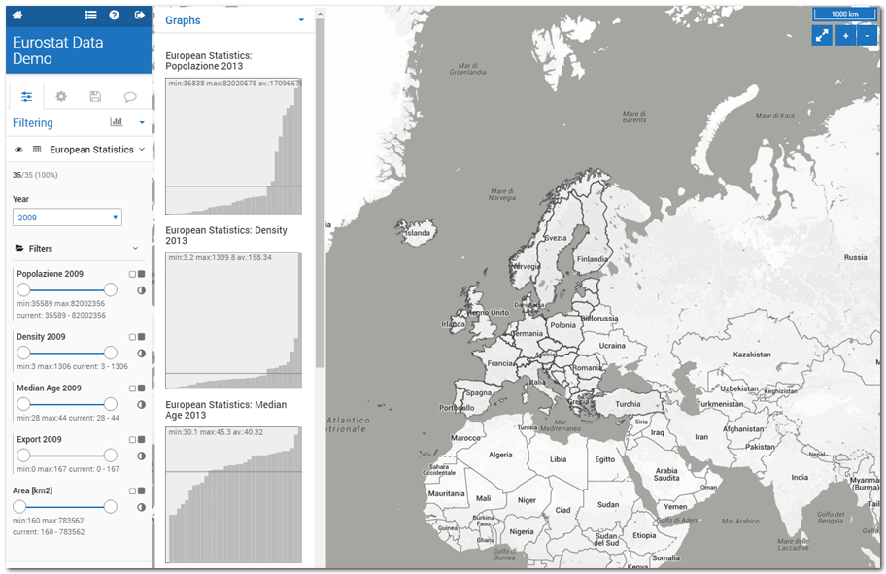This screenshot has width=886, height=574.
Task: Switch to the filtering sliders tab
Action: pyautogui.click(x=26, y=96)
